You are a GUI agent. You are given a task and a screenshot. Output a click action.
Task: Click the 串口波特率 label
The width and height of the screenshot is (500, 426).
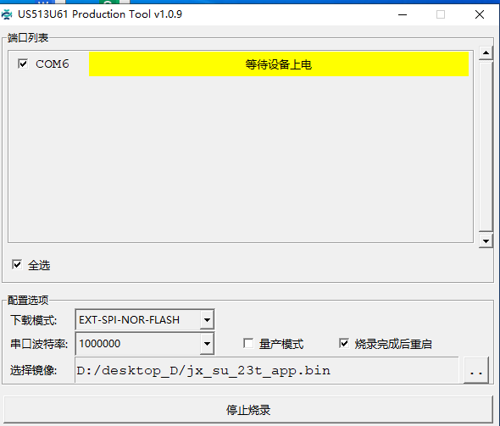pyautogui.click(x=39, y=344)
